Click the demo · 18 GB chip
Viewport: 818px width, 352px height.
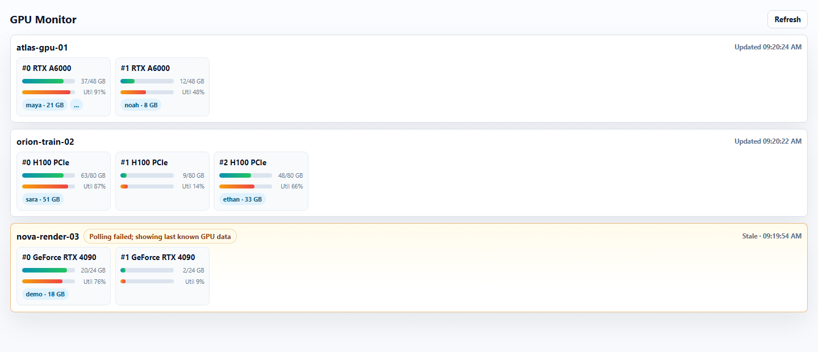point(45,294)
